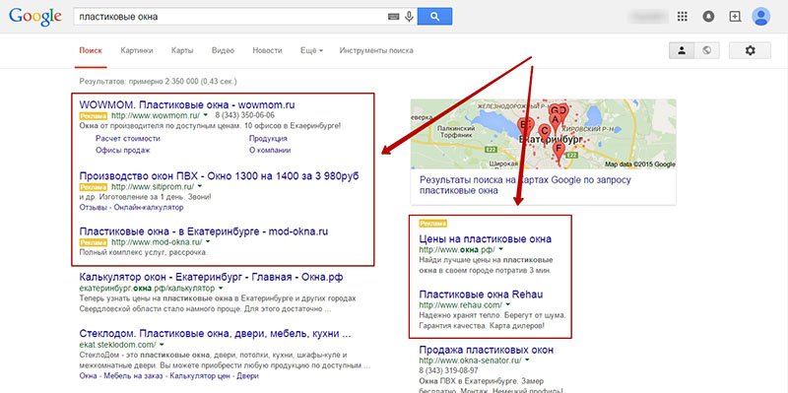The image size is (788, 393).
Task: Switch to the Видео tab
Action: pos(224,50)
